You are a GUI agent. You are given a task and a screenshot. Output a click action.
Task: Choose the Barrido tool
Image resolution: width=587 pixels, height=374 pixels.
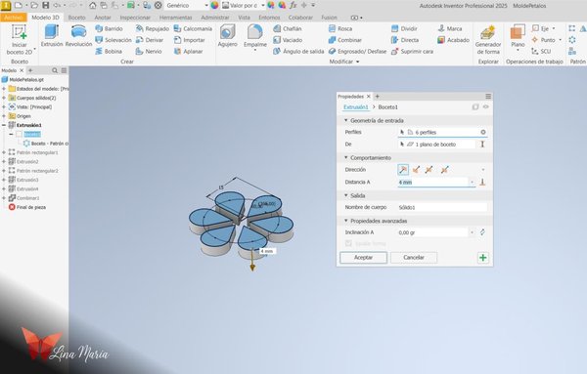109,28
